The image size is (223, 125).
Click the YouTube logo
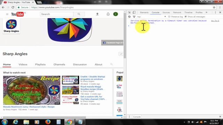[17, 14]
